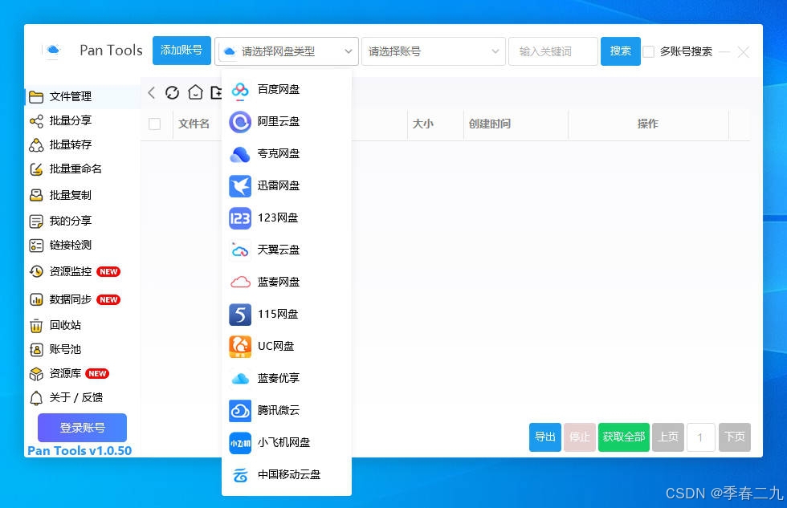Viewport: 787px width, 508px height.
Task: Click the 导出 button
Action: coord(545,437)
